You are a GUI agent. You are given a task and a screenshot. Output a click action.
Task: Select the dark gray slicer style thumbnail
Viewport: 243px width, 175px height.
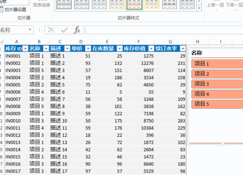point(64,4)
